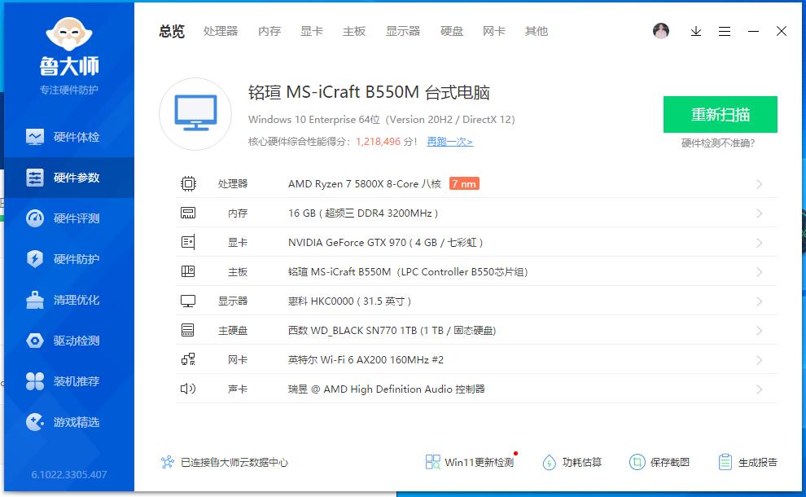
Task: Switch to the 内存 tab
Action: coord(269,31)
